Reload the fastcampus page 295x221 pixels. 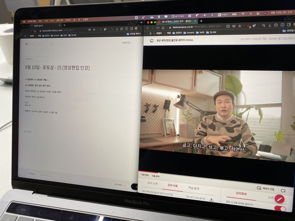click(x=158, y=28)
